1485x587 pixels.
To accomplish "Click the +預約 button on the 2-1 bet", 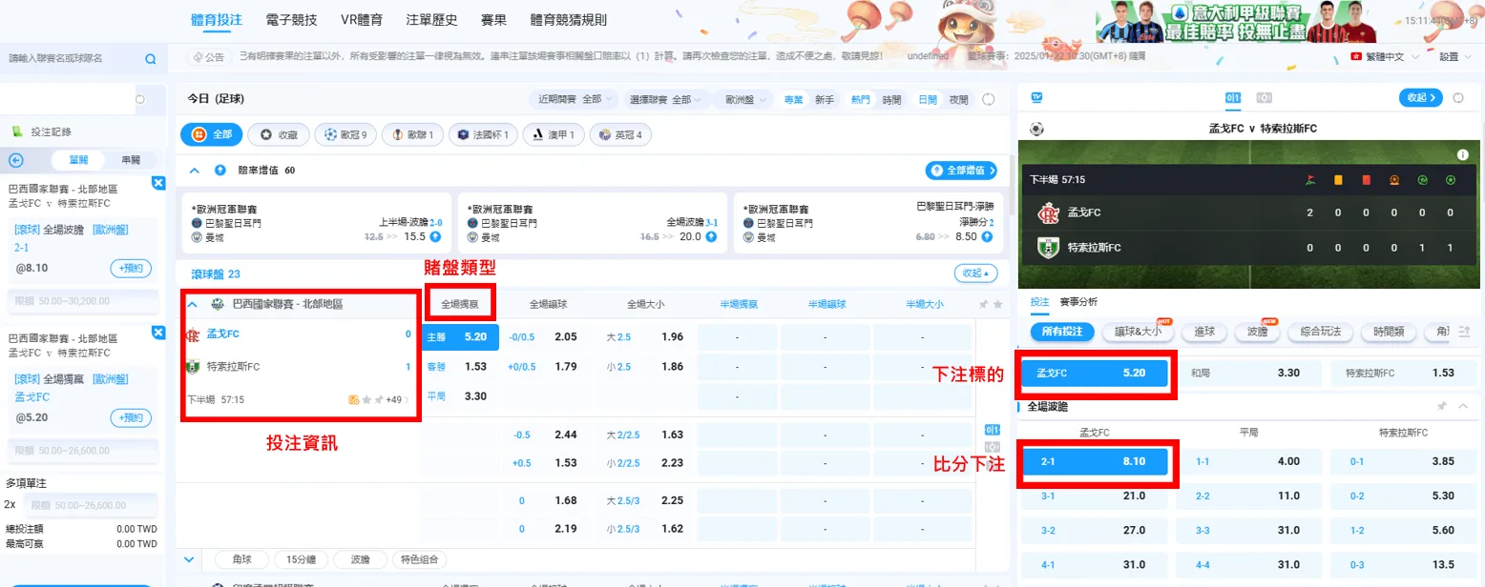I will click(x=131, y=268).
